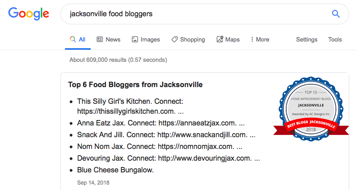Click the blue search magnifier icon
Image resolution: width=356 pixels, height=190 pixels.
[336, 14]
